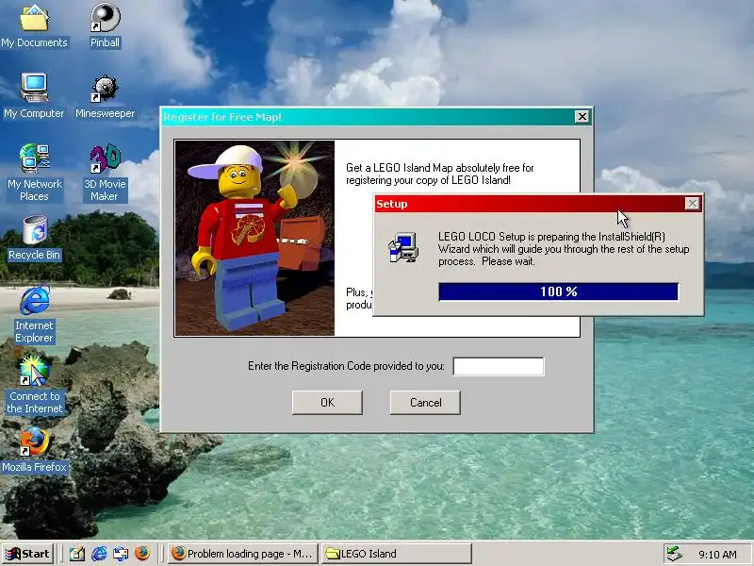
Task: Click OK in Register for Free Map
Action: click(327, 403)
